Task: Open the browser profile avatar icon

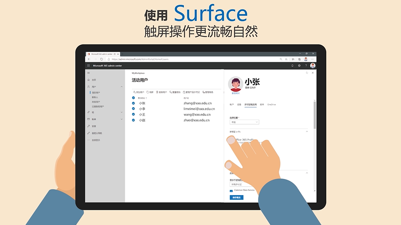Action: (x=305, y=59)
